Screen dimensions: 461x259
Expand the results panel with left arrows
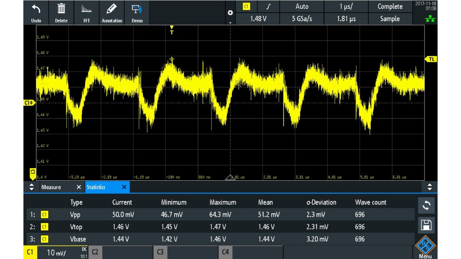point(32,187)
